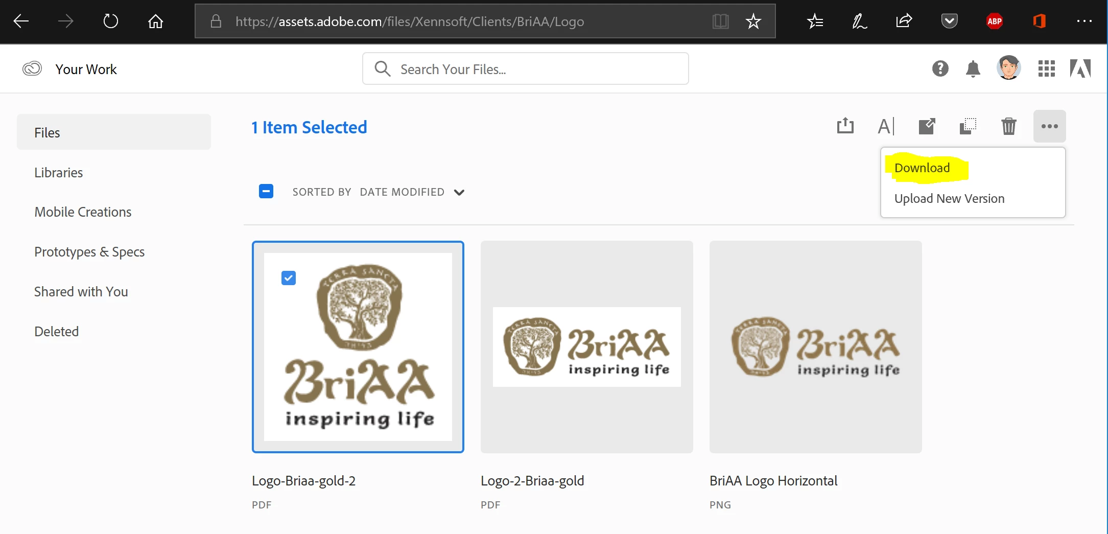Click the Logo-2-Briaa-gold file name

[532, 481]
